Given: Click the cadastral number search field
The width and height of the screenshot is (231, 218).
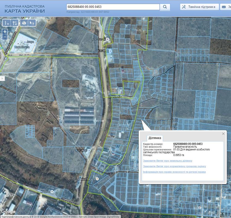Looking at the screenshot, I should click(113, 7).
